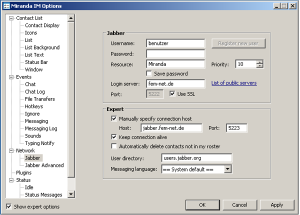Viewport: 300px width, 215px height.
Task: Open the Icons options page
Action: (31, 32)
